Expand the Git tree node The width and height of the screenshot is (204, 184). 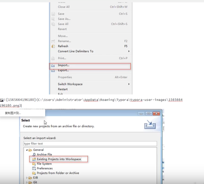pos(27,182)
